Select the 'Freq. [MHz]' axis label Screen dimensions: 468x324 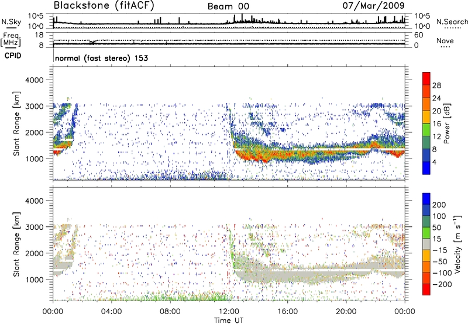coord(11,39)
